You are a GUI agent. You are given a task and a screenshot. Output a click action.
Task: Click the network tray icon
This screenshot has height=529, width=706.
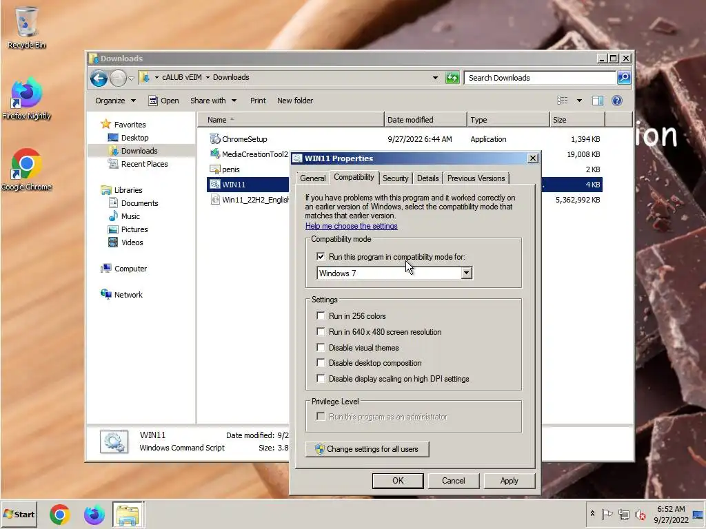[623, 514]
